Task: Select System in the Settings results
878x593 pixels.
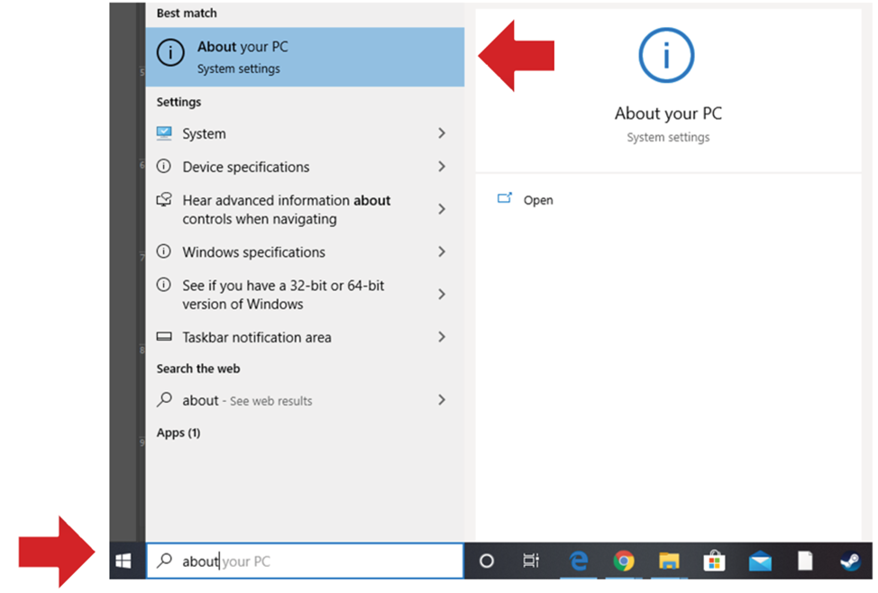Action: 306,133
